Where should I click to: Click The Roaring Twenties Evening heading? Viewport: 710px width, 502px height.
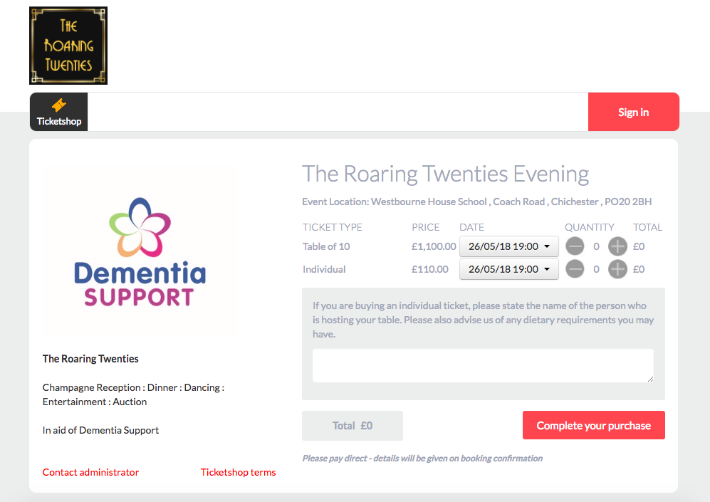[446, 174]
